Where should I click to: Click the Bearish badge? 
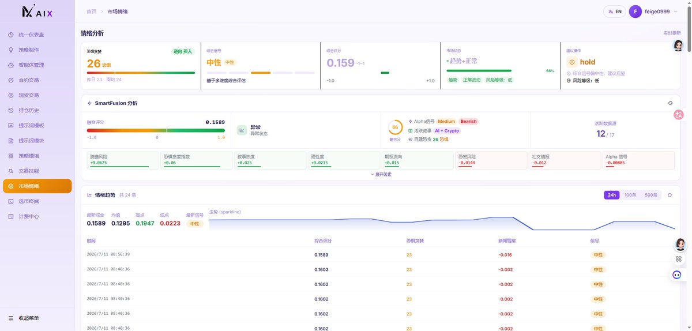[x=469, y=122]
